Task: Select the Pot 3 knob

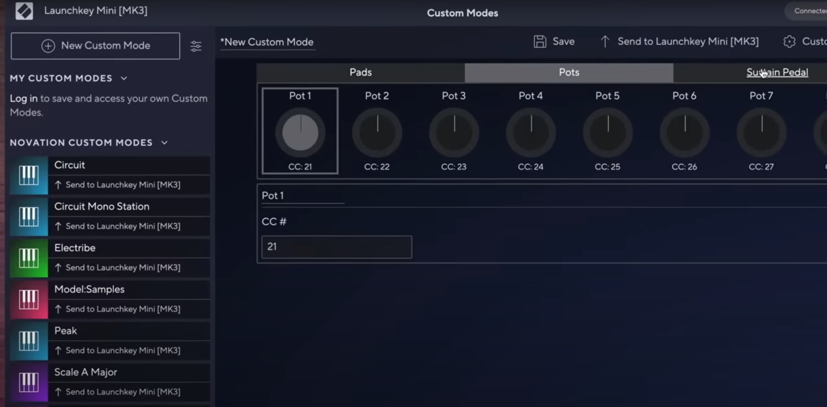Action: (454, 133)
